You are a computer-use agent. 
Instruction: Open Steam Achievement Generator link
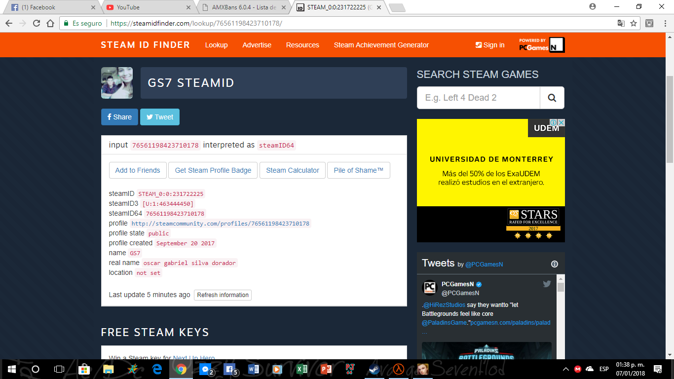coord(381,45)
